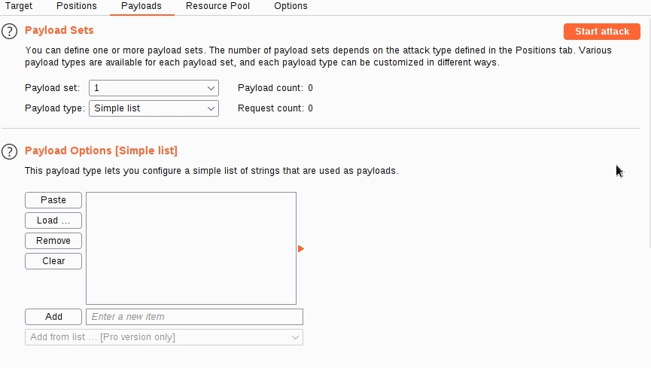Click the orange arrow beside payload list
The width and height of the screenshot is (651, 368).
pyautogui.click(x=301, y=248)
